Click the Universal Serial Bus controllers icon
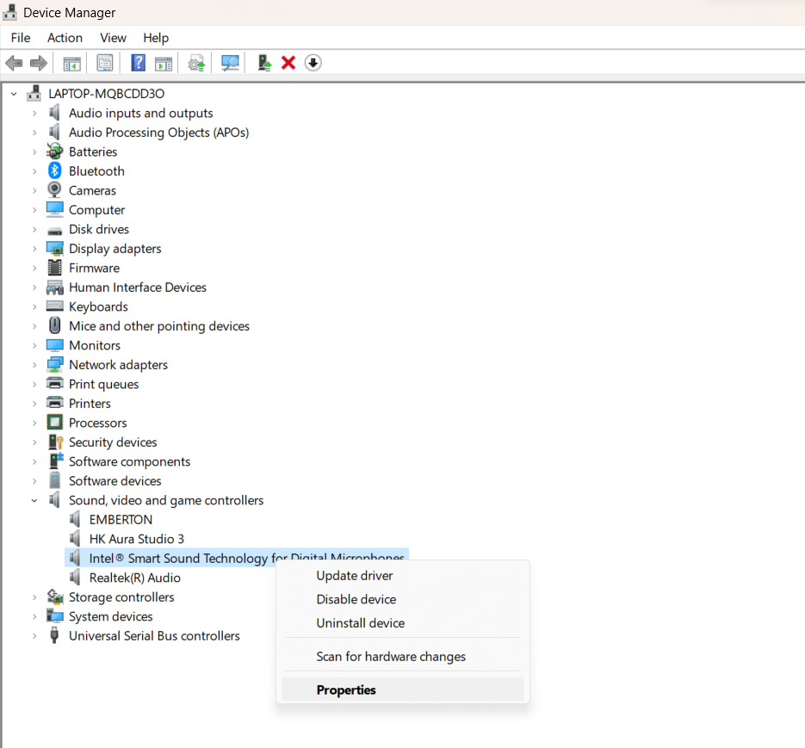The height and width of the screenshot is (748, 805). (x=54, y=635)
